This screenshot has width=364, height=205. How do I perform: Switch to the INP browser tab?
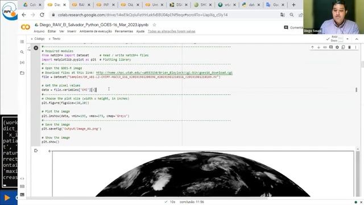(x=106, y=5)
